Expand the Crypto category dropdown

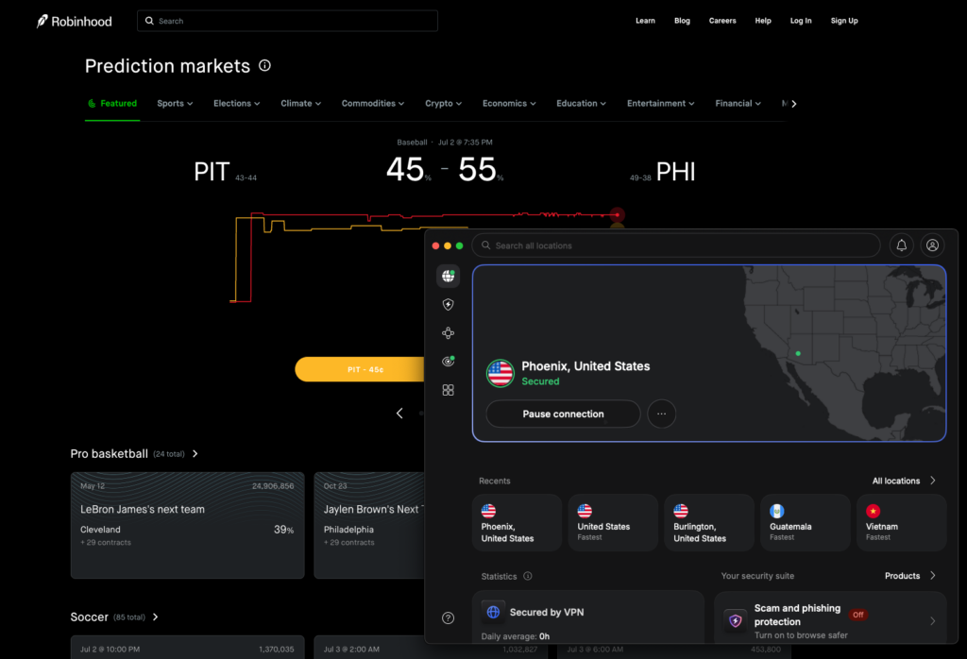point(443,104)
